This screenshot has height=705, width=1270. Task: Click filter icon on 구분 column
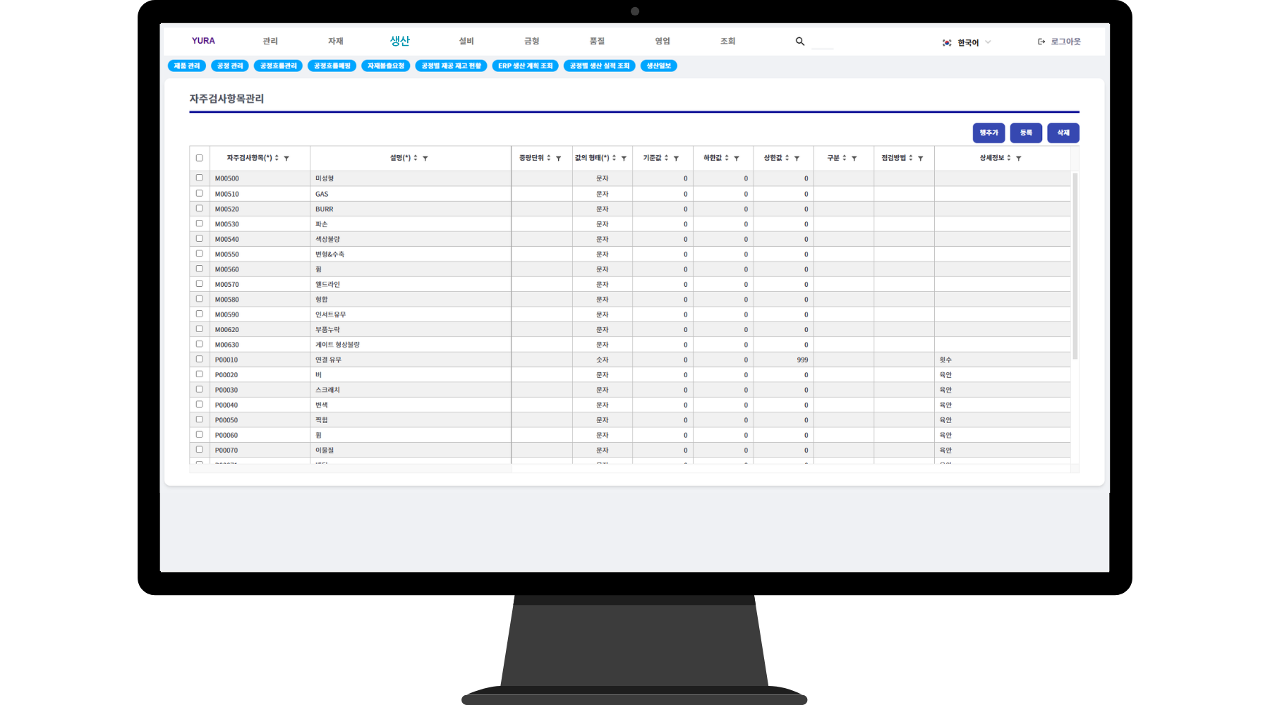[x=854, y=159]
